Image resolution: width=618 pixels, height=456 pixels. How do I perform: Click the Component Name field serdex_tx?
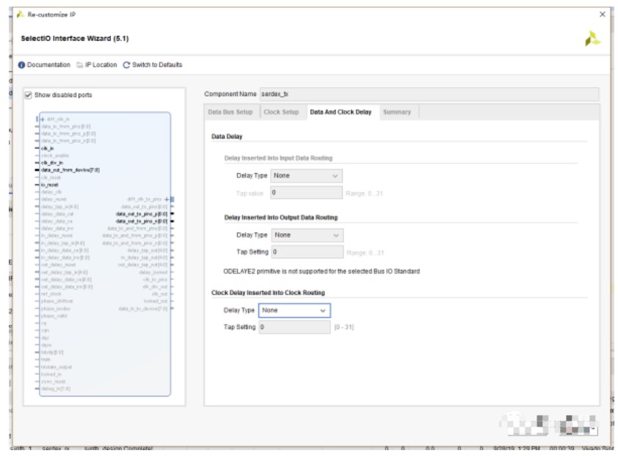(x=429, y=94)
